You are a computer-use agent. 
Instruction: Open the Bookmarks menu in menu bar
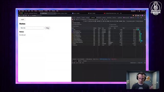41,11
